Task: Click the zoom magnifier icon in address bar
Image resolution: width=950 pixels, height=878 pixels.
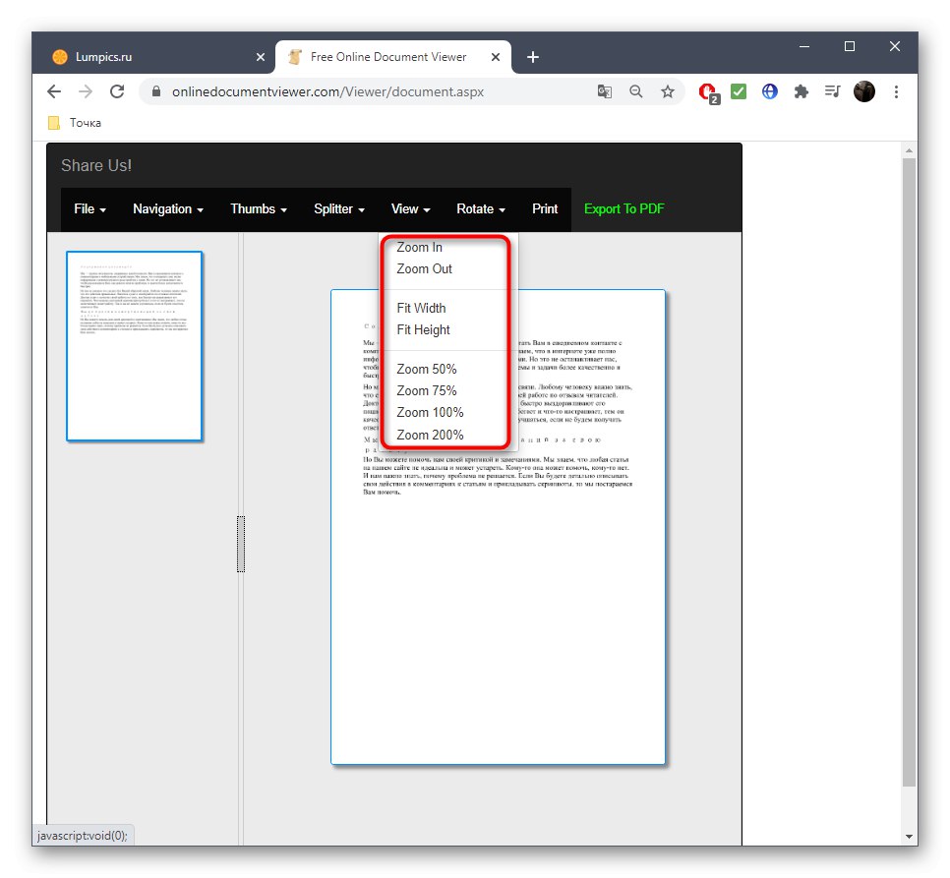Action: click(635, 91)
